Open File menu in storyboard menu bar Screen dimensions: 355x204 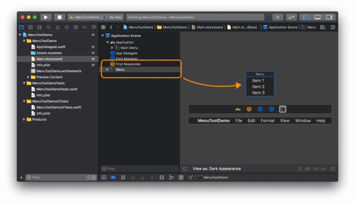(x=239, y=121)
